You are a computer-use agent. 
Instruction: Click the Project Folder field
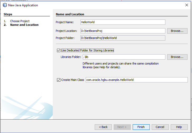(x=123, y=38)
